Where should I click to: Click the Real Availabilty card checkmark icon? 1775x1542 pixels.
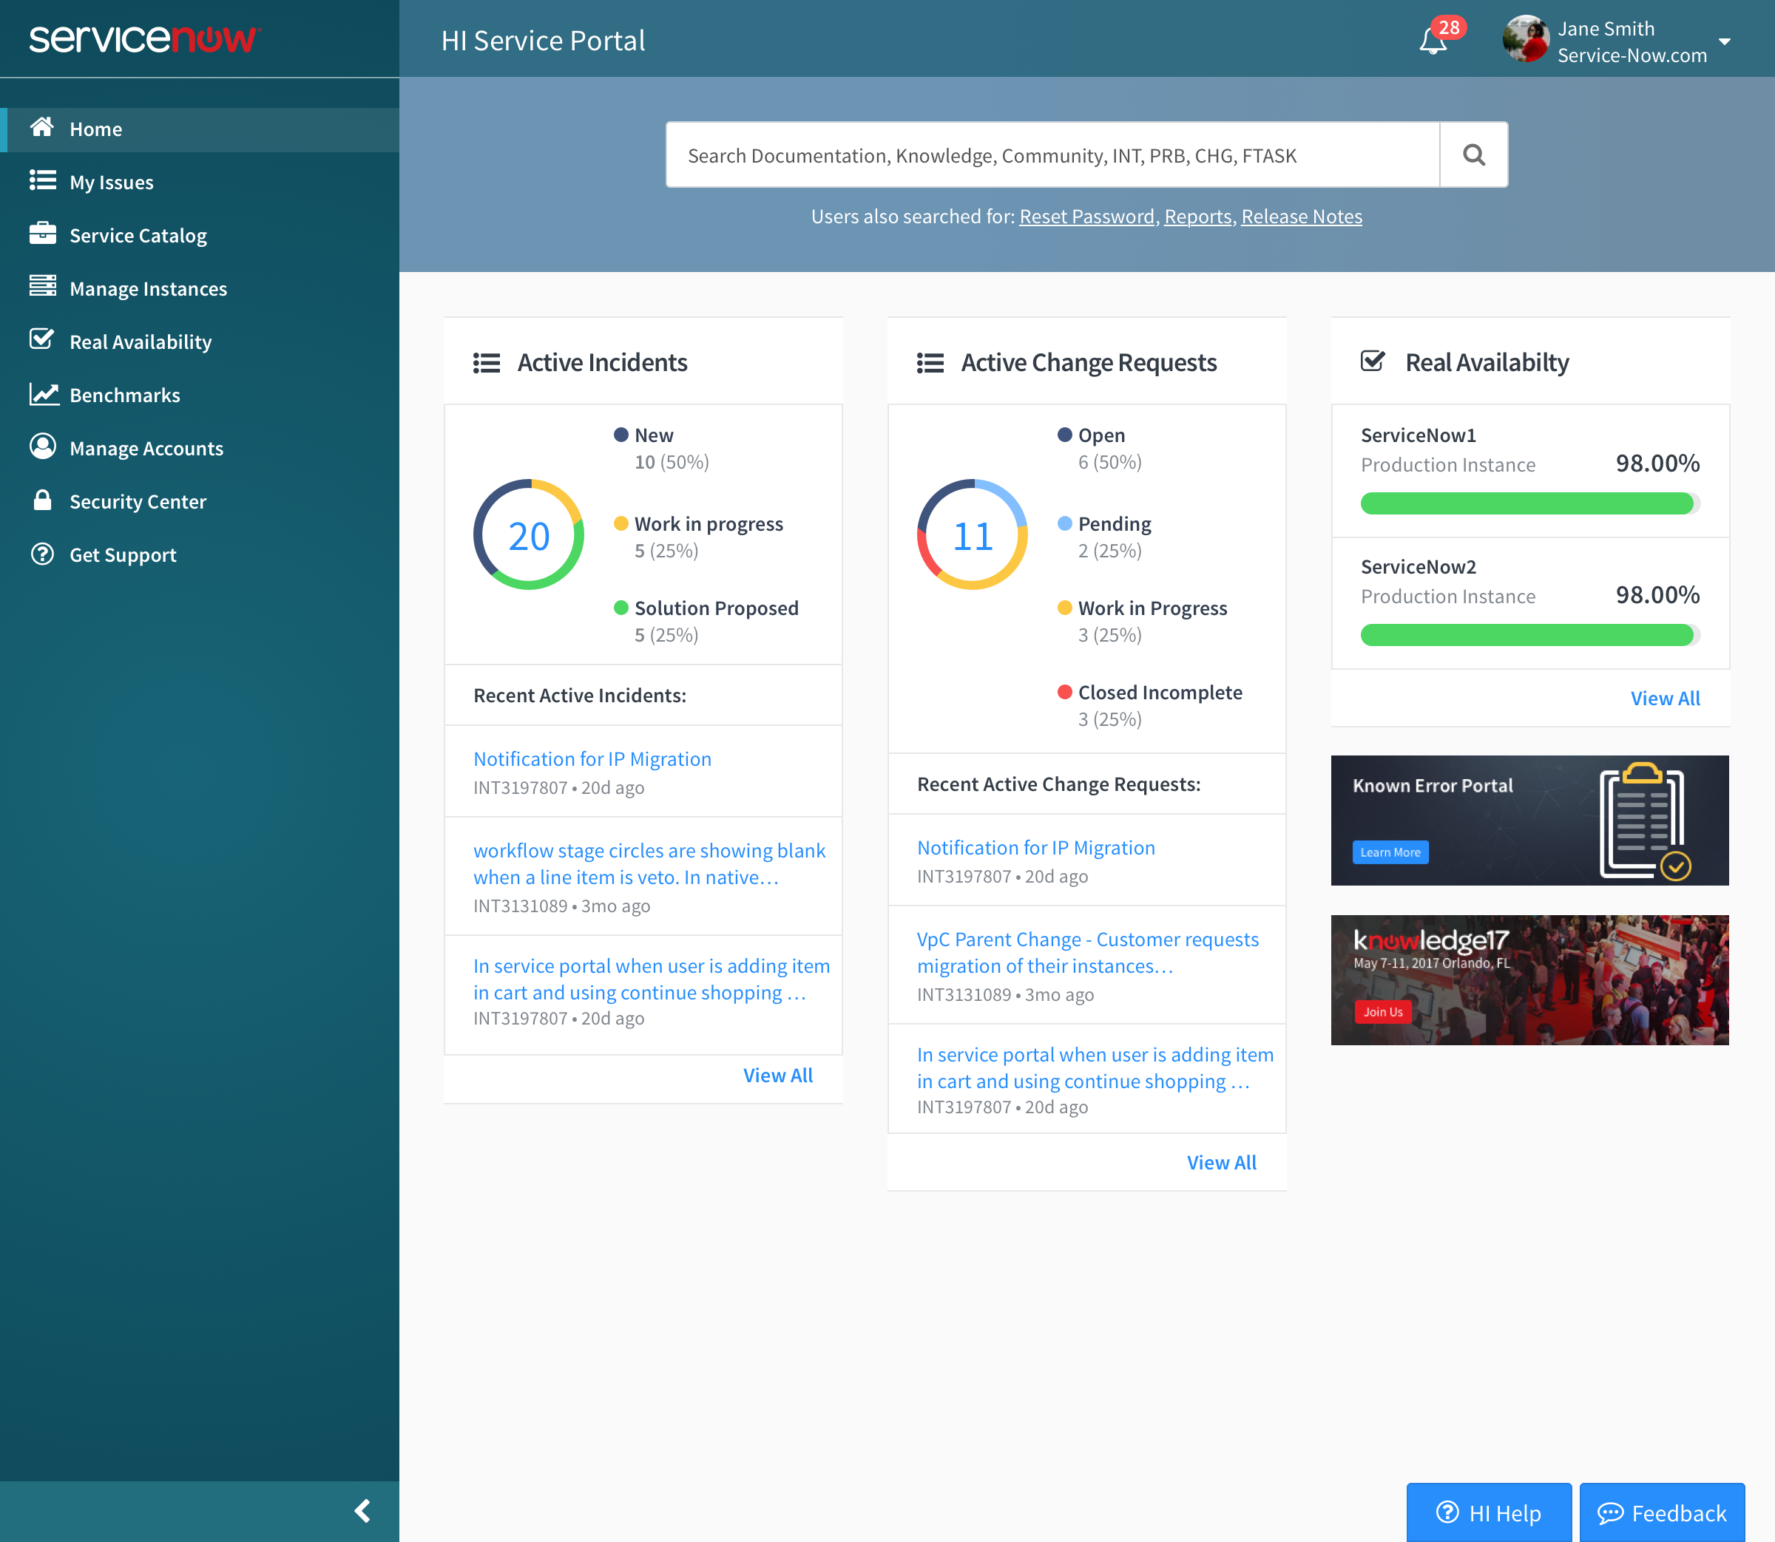point(1373,361)
